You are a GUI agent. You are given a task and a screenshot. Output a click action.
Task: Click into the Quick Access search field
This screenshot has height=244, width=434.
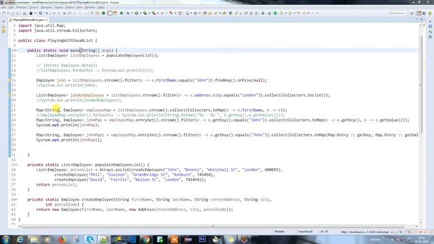tap(397, 13)
